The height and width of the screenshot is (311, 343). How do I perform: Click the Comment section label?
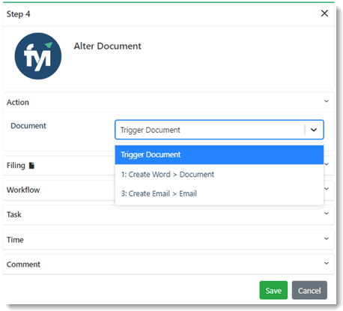tap(23, 265)
